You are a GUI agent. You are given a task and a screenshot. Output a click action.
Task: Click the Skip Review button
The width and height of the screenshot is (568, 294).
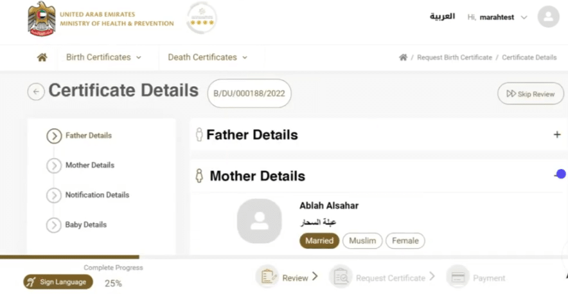point(530,94)
